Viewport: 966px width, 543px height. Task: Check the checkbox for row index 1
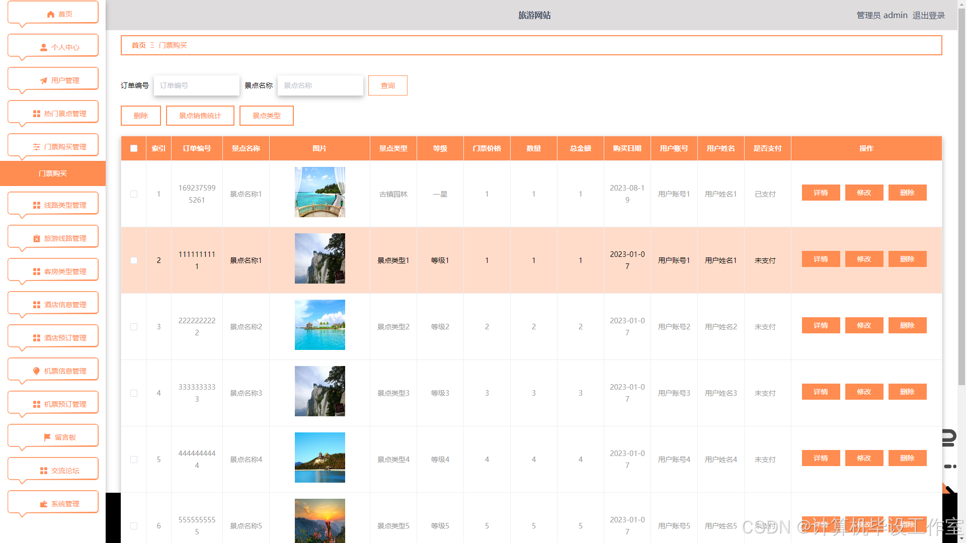point(134,194)
